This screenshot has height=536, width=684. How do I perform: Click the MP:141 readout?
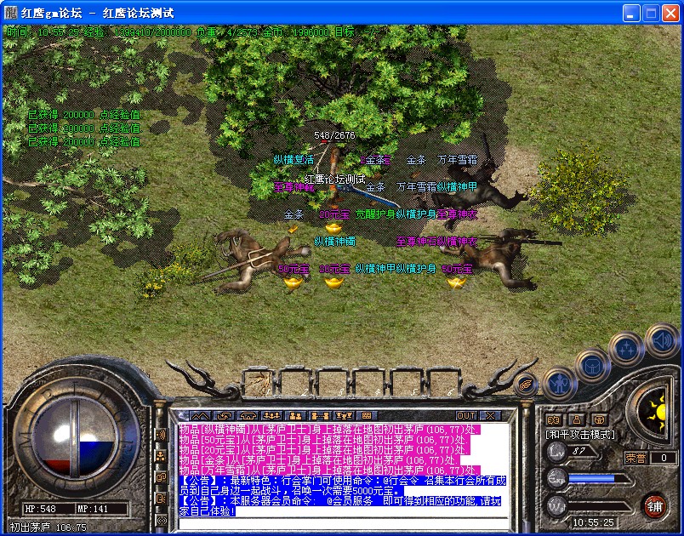tap(93, 509)
